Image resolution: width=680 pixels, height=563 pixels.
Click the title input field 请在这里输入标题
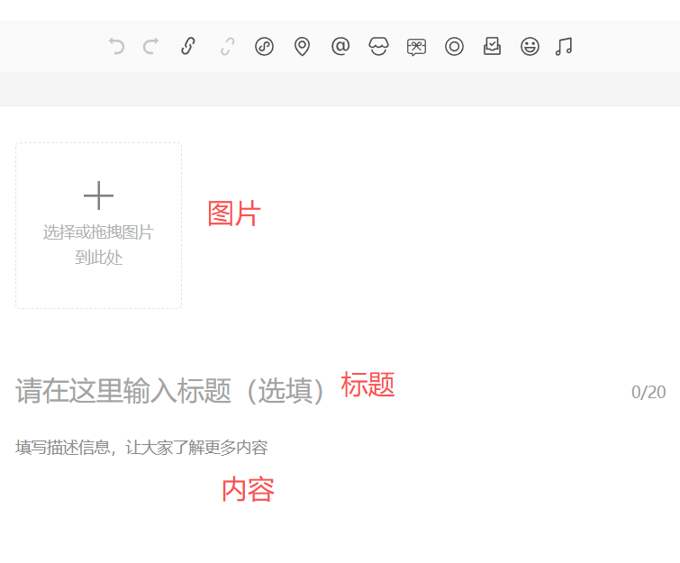point(171,391)
